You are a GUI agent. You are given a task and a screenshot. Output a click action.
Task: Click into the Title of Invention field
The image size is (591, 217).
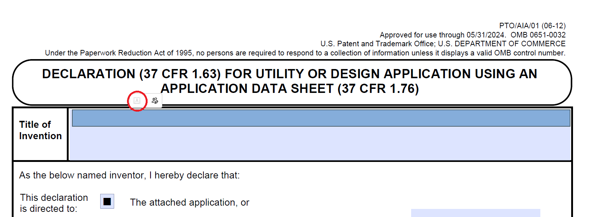pos(321,118)
